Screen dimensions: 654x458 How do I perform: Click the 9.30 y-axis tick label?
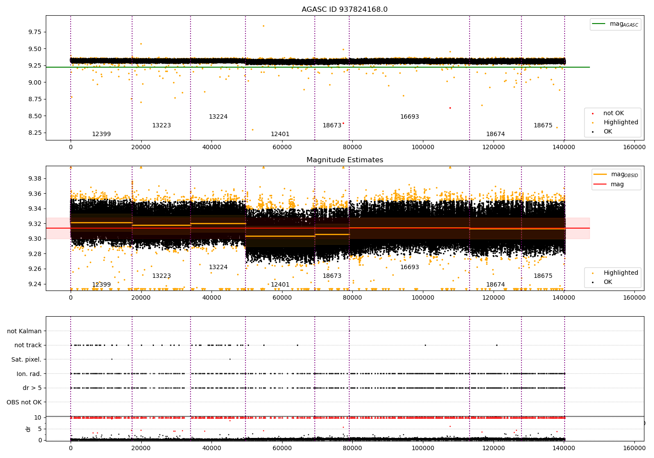coord(35,239)
